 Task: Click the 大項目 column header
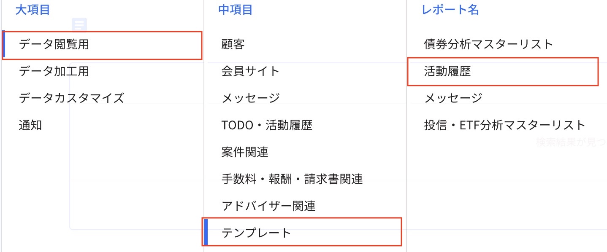[x=32, y=11]
